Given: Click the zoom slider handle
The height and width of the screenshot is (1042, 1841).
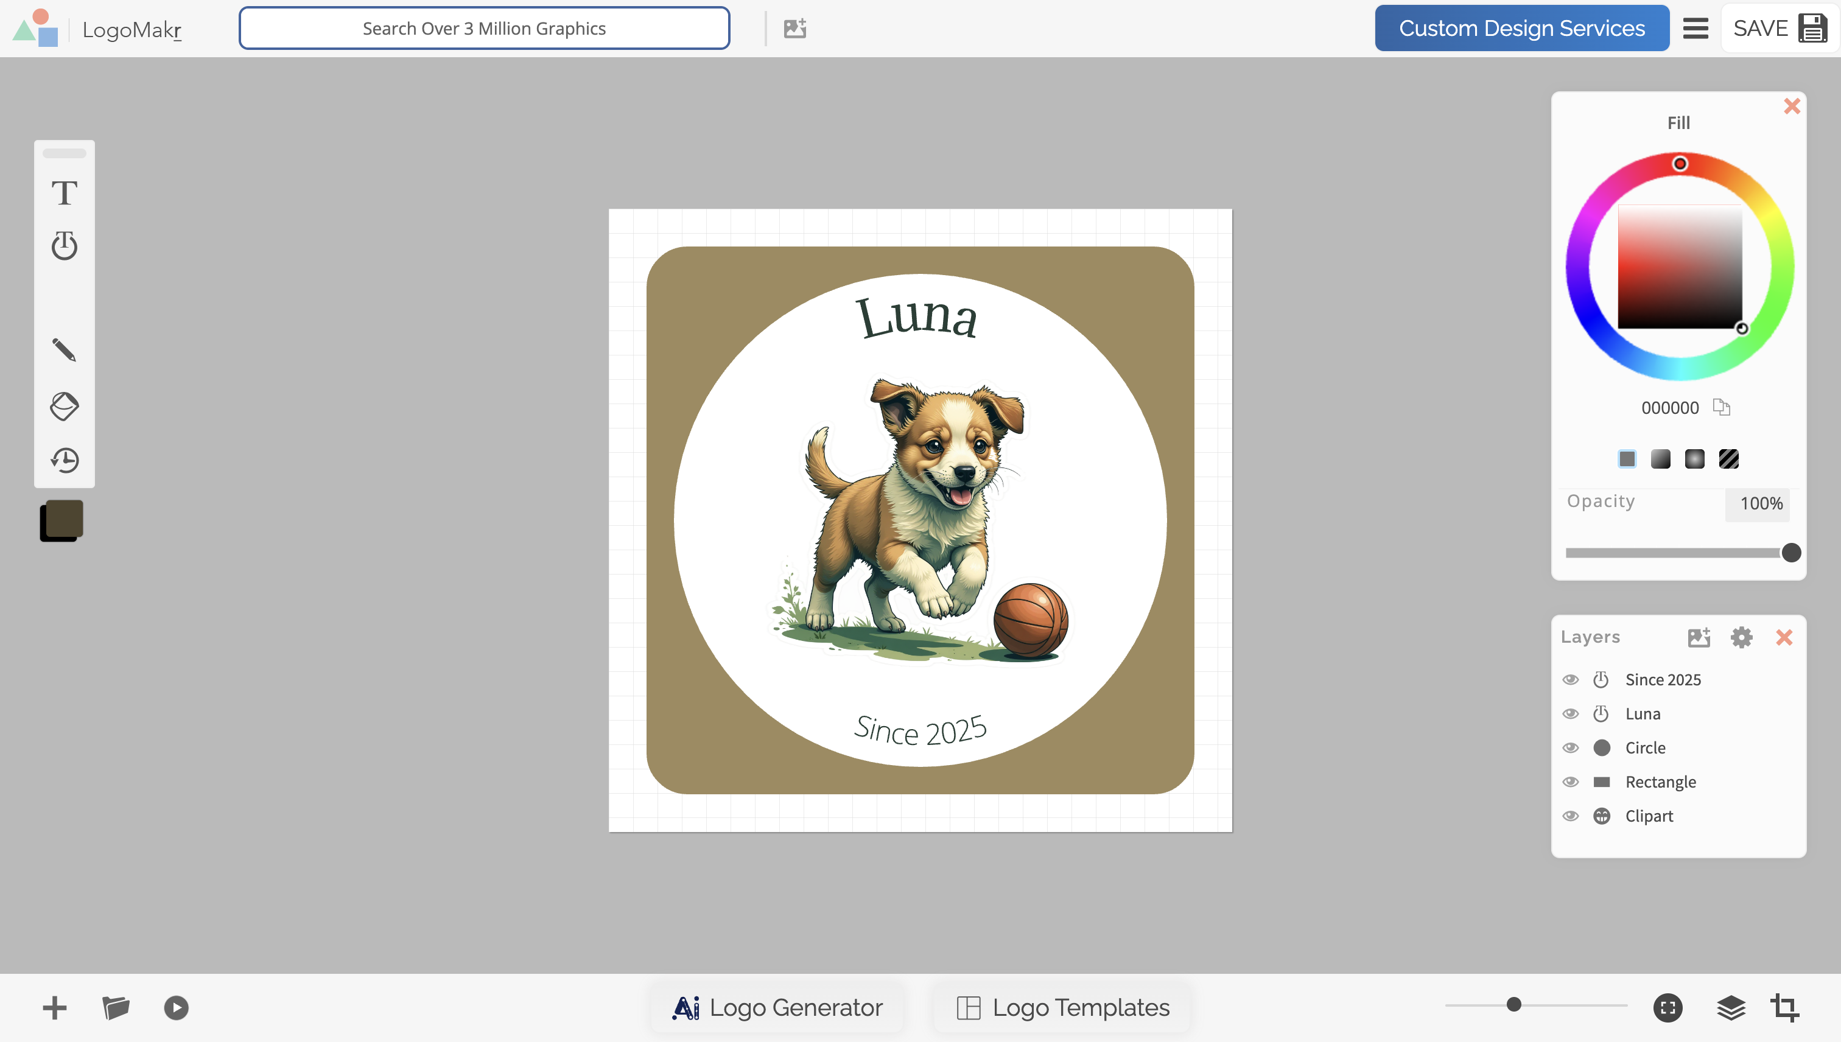Looking at the screenshot, I should (x=1513, y=1005).
